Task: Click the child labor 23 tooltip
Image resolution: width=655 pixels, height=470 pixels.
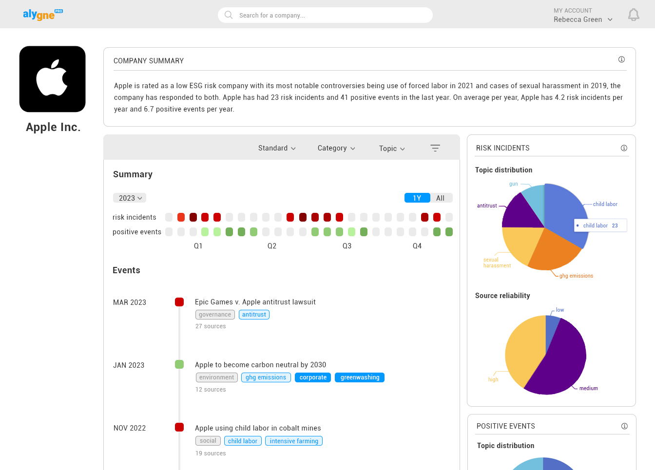Action: point(600,226)
